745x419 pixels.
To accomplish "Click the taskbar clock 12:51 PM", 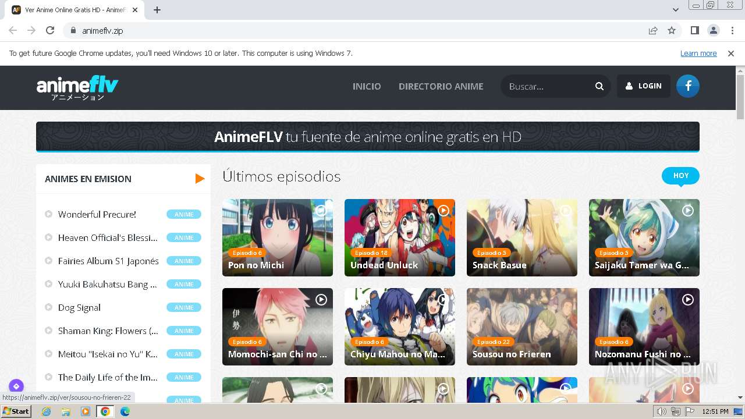I will pos(715,411).
